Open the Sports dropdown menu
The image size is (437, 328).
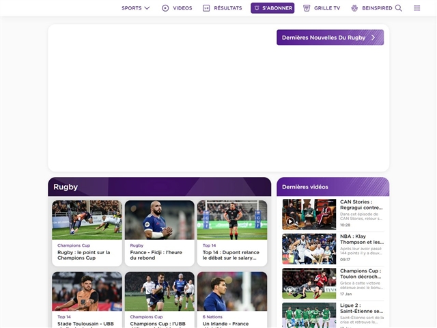pyautogui.click(x=135, y=8)
